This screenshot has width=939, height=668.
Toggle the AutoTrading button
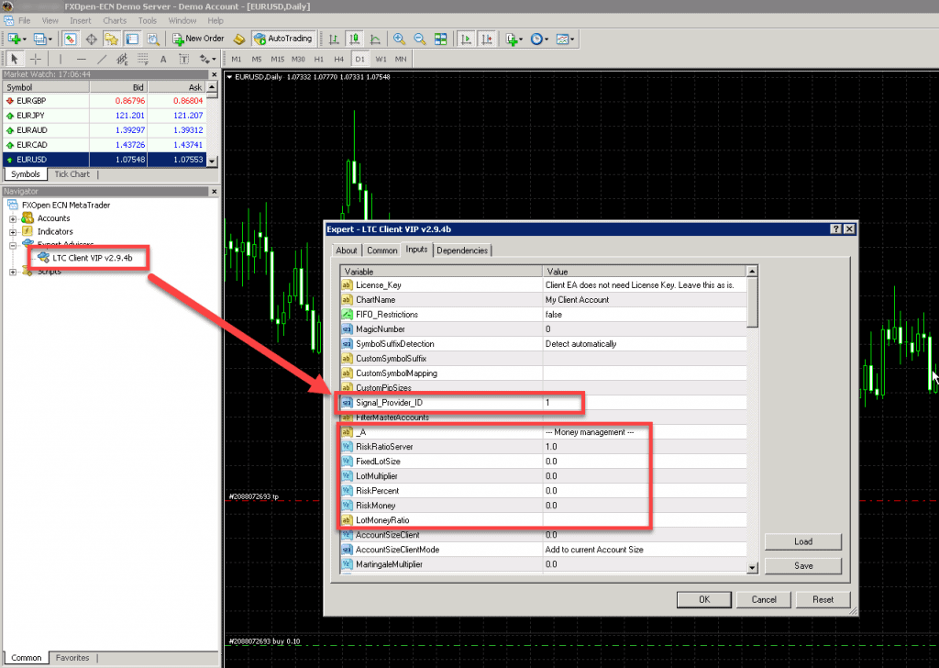click(x=283, y=39)
